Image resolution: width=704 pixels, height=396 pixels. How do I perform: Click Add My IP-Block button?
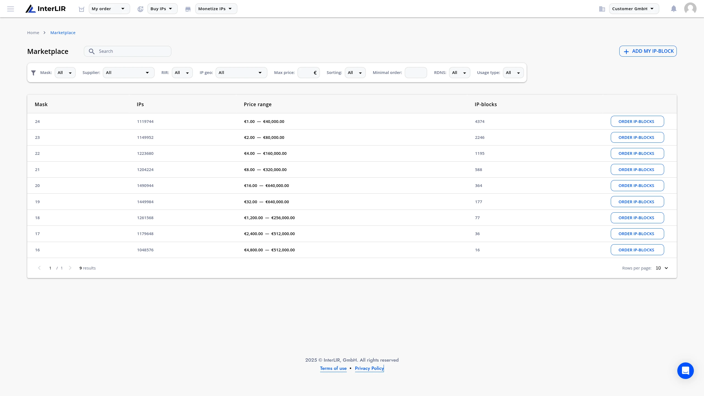[648, 51]
